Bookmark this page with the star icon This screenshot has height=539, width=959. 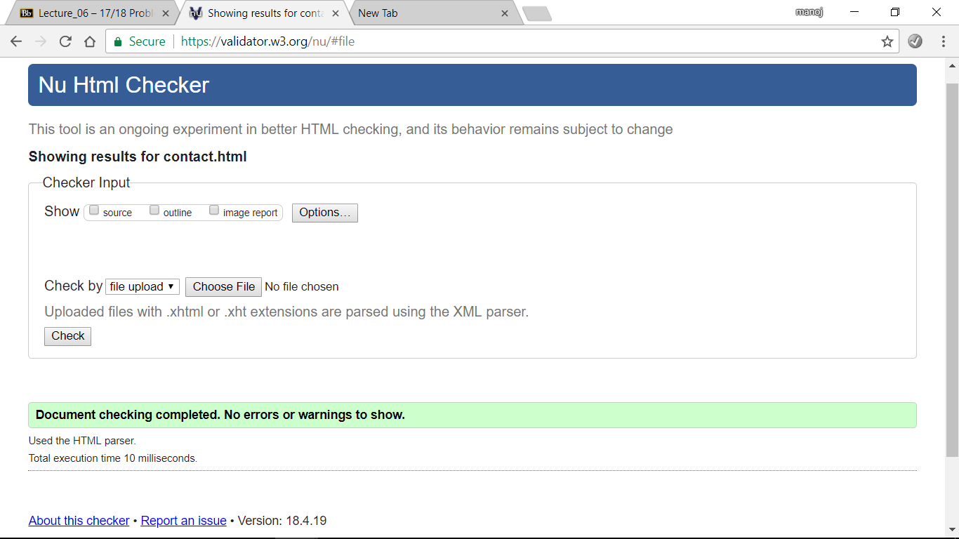[x=887, y=41]
